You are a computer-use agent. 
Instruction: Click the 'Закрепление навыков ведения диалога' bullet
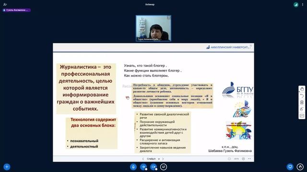tap(163, 149)
